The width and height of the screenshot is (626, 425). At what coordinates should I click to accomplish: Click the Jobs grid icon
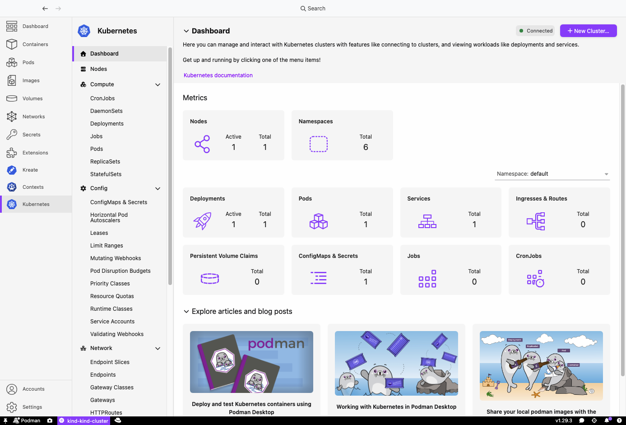click(427, 279)
